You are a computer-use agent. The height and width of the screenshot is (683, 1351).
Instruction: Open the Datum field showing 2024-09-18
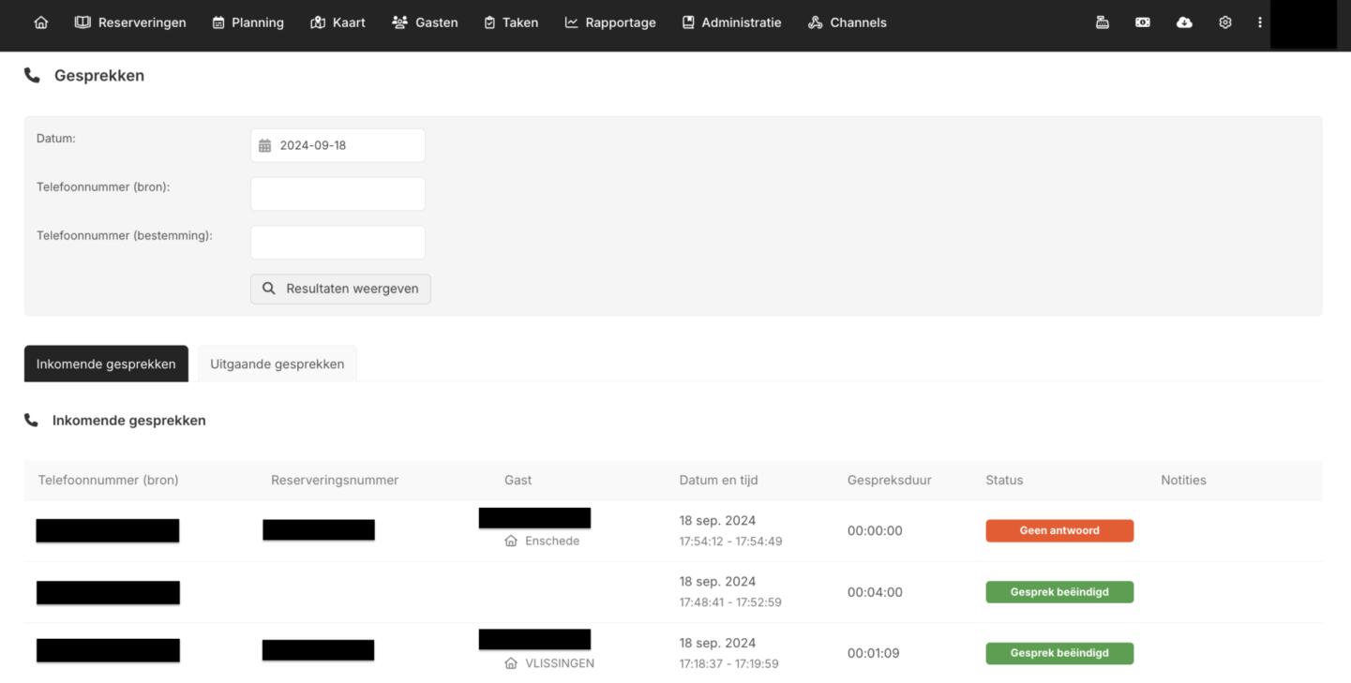(x=347, y=145)
